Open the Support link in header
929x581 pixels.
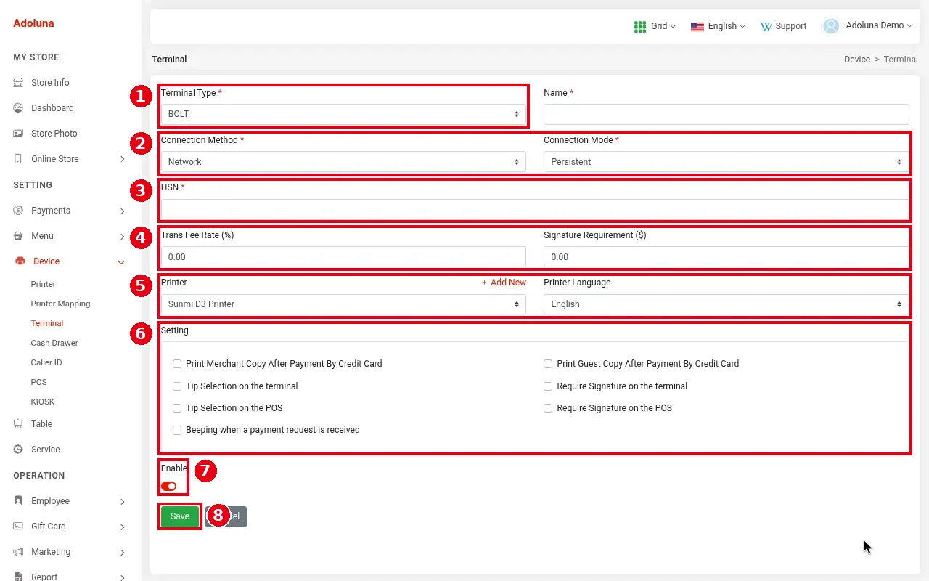point(783,26)
